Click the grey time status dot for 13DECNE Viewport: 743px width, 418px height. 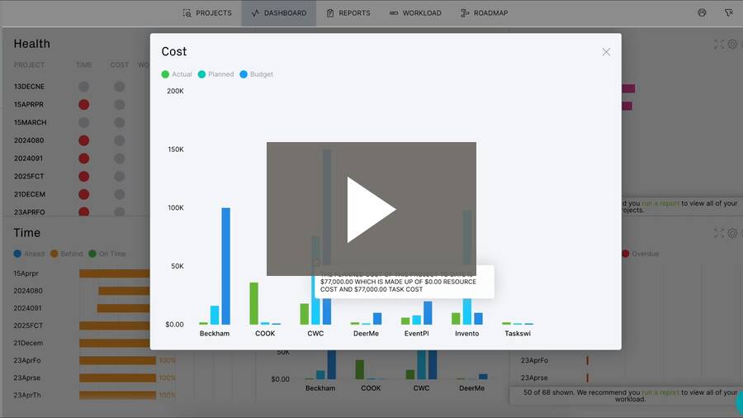pyautogui.click(x=84, y=87)
